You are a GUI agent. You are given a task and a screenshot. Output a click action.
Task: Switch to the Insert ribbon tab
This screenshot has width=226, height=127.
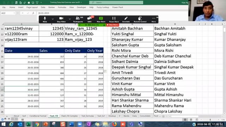(21, 7)
